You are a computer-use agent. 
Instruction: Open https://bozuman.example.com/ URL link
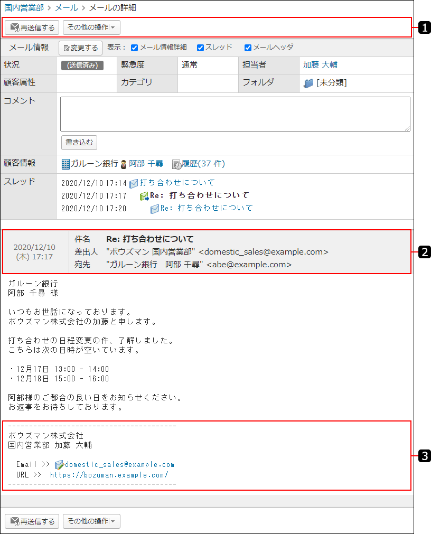[x=109, y=475]
